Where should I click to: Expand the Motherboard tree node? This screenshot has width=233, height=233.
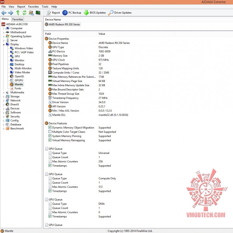(4, 32)
